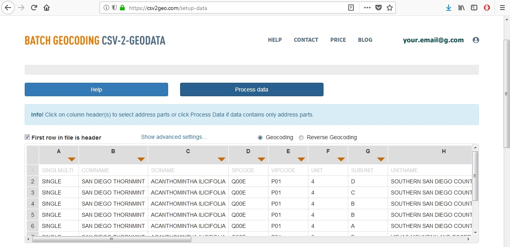Open column G dropdown triangle

(381, 159)
